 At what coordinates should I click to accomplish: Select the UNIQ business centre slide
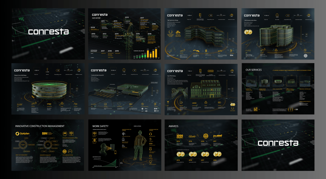click(278, 34)
